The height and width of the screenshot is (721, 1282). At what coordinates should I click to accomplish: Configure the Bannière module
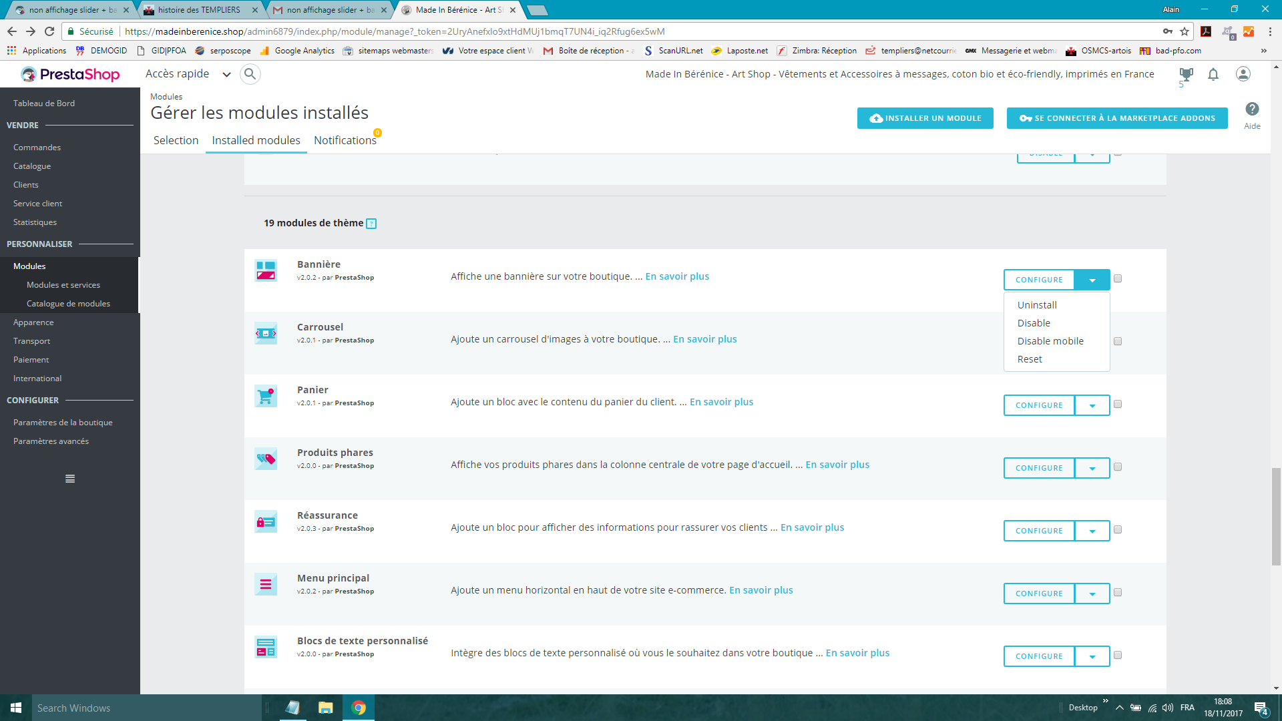pyautogui.click(x=1039, y=280)
